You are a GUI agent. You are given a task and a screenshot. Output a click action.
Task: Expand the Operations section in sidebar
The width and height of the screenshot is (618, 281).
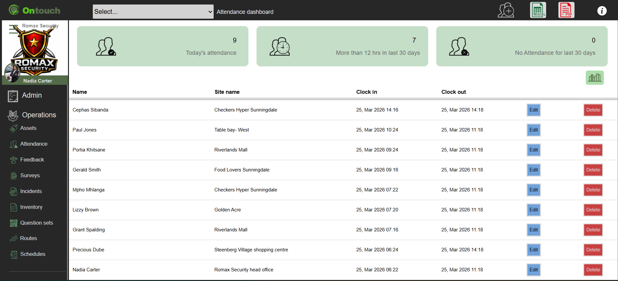[39, 115]
